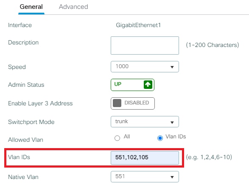249x190 pixels.
Task: Click the Vlan IDs input field
Action: 145,158
